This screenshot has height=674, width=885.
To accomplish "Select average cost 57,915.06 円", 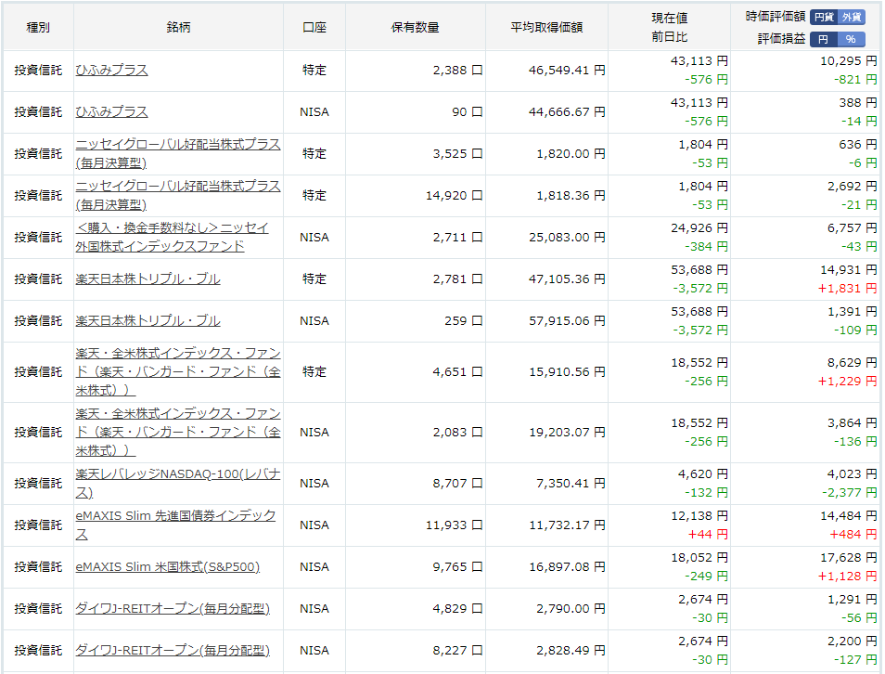I will pyautogui.click(x=567, y=321).
